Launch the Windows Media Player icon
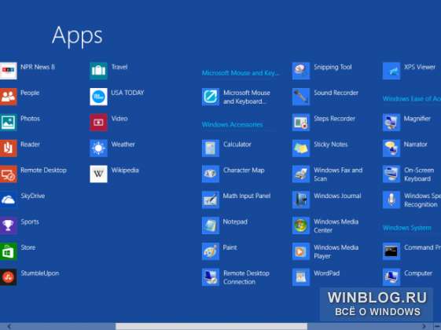This screenshot has width=441, height=330. point(301,251)
